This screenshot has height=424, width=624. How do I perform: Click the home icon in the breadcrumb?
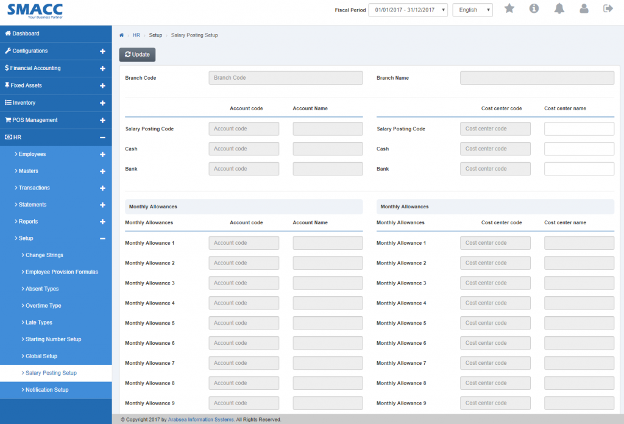pos(121,35)
